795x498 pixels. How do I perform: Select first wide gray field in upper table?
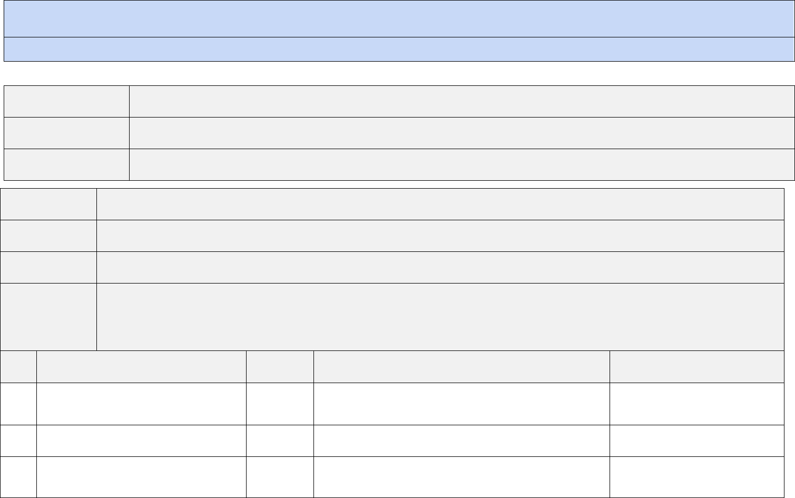click(462, 101)
